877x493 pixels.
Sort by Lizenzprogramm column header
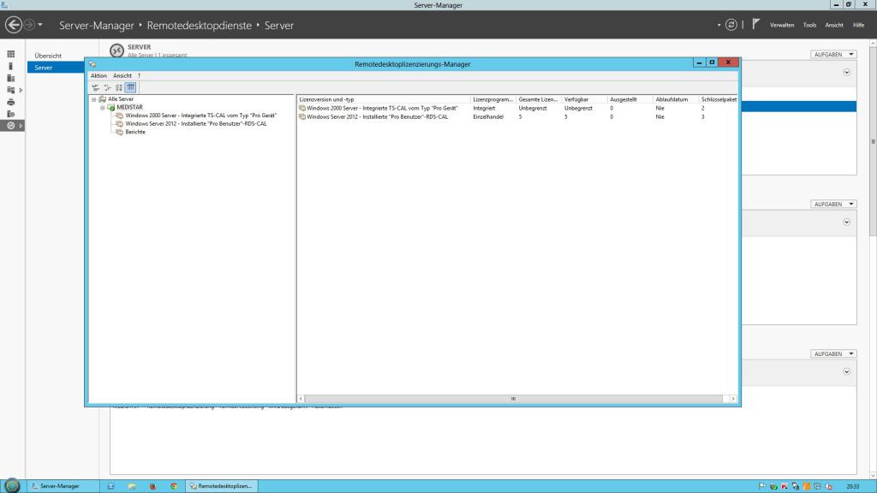tap(493, 99)
